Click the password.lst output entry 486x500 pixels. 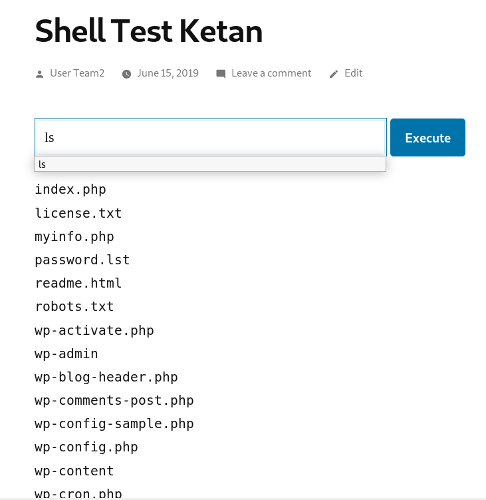[82, 260]
